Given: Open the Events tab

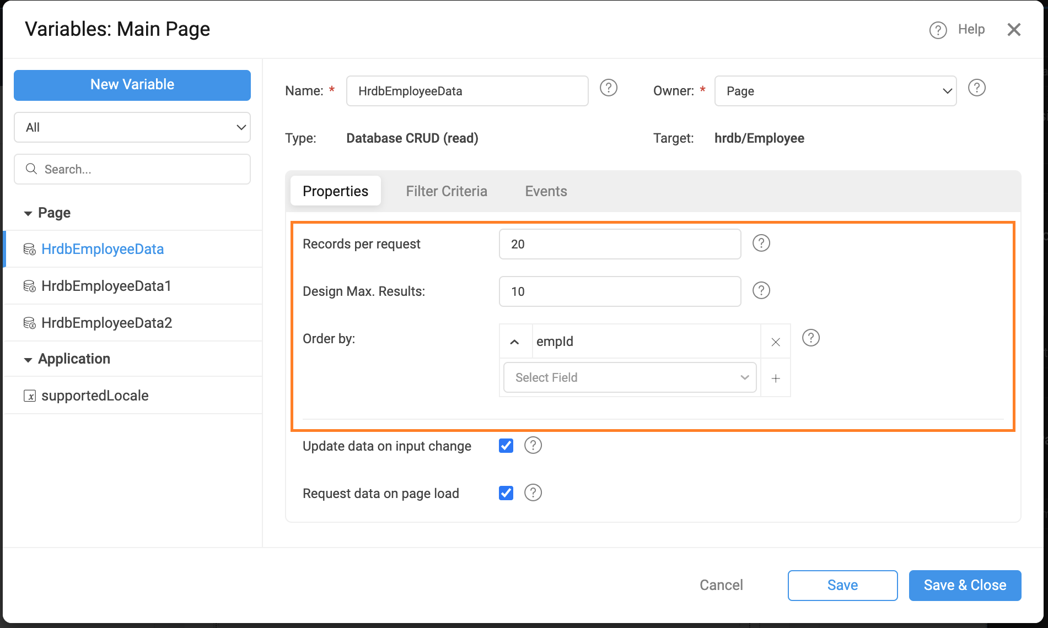Looking at the screenshot, I should click(546, 191).
